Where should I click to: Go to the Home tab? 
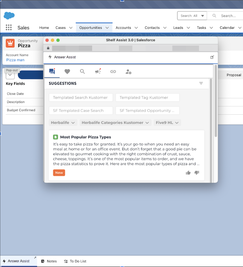tap(44, 28)
